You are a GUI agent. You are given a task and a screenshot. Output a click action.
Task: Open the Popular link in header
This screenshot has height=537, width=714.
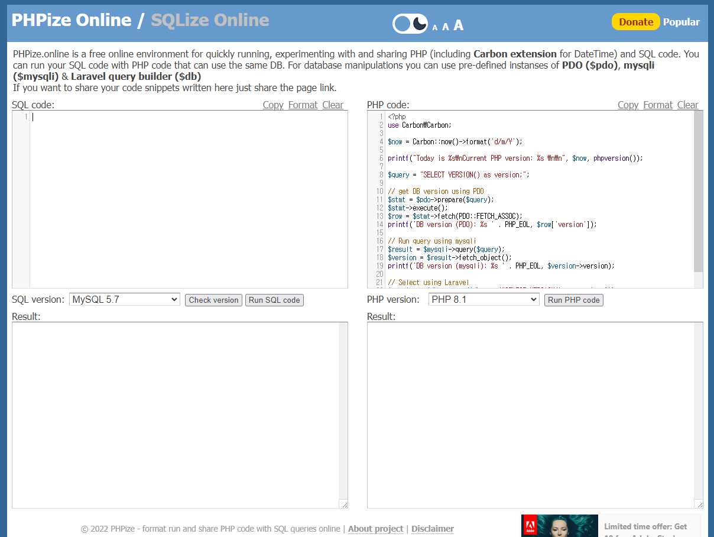(681, 22)
